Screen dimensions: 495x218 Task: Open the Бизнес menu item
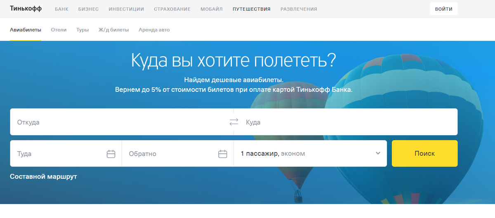88,9
